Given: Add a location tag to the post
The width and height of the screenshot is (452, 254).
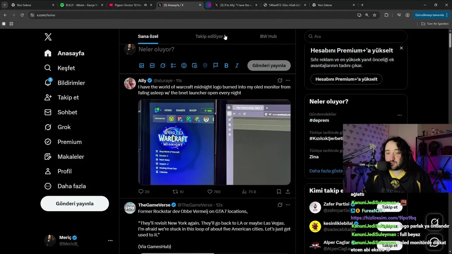Looking at the screenshot, I should (x=205, y=66).
